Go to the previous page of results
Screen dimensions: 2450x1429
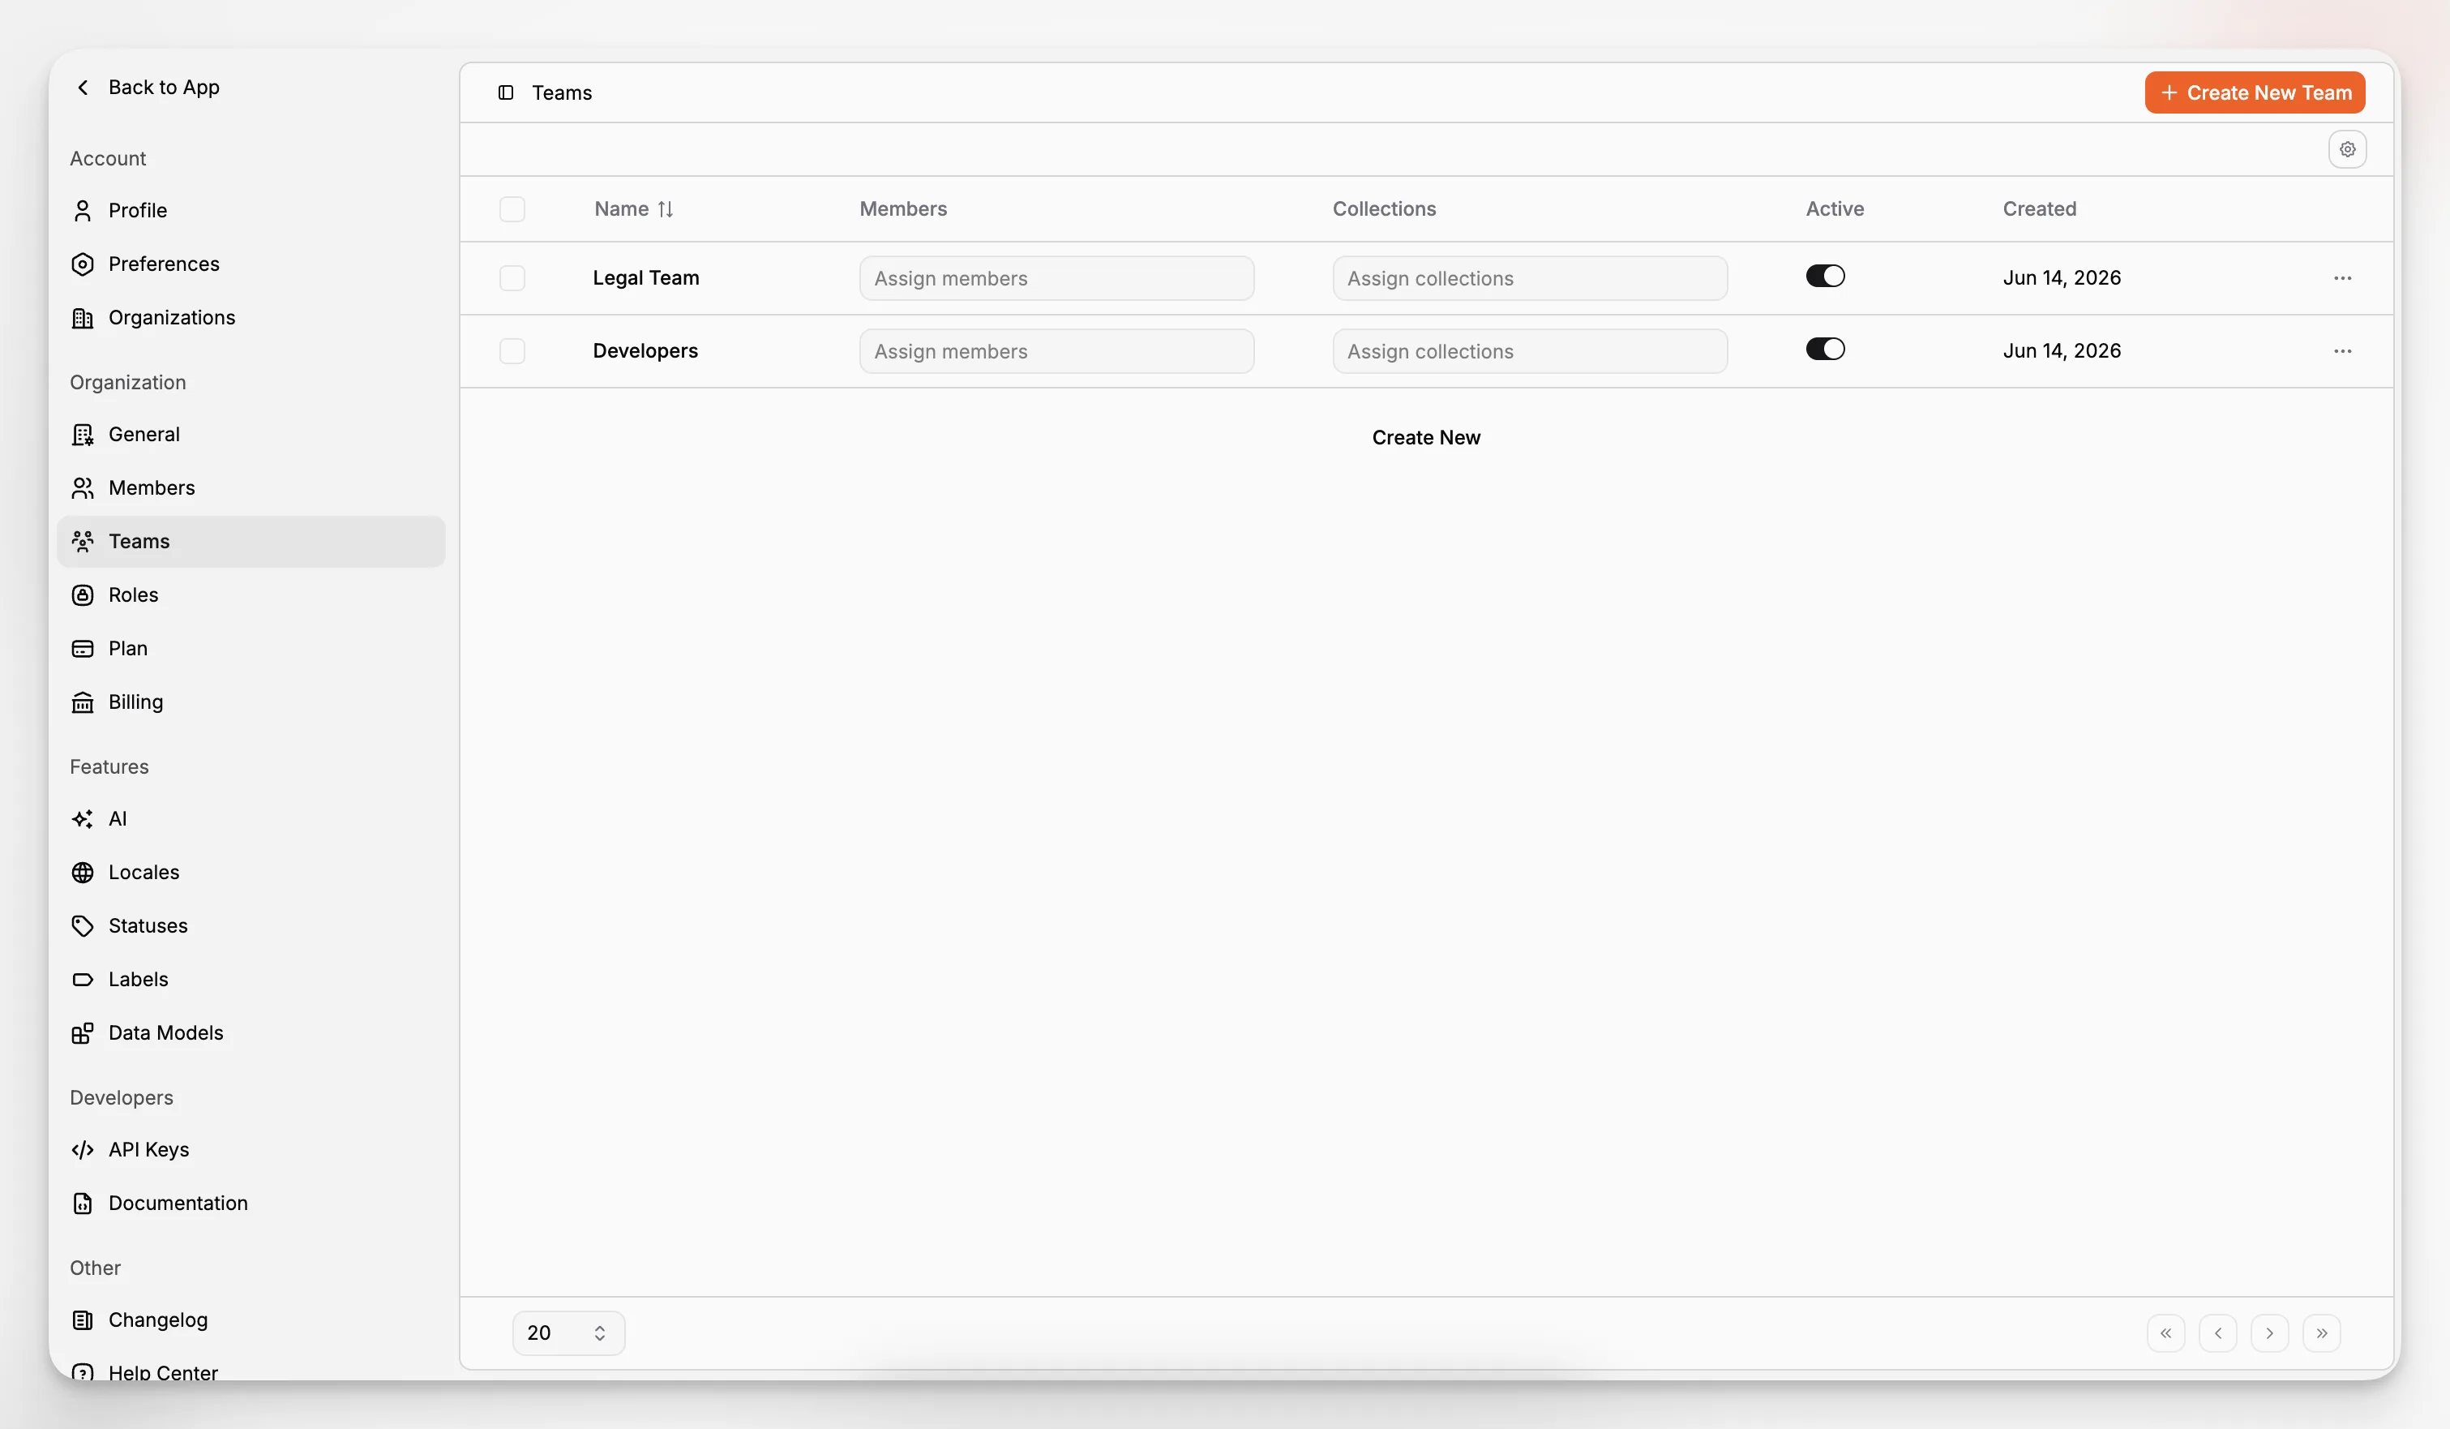[2217, 1332]
